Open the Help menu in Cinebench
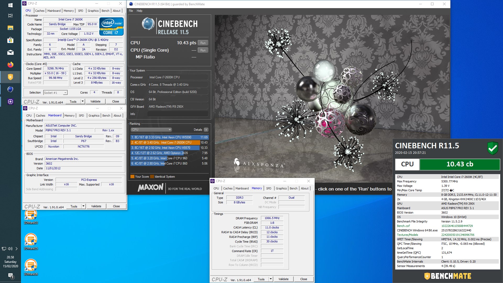 click(x=139, y=11)
